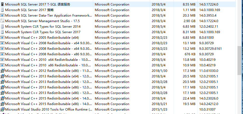The image size is (243, 114).
Task: Click the icon of SQL Server 2017 T-SQL 语言服务
Action: point(2,4)
